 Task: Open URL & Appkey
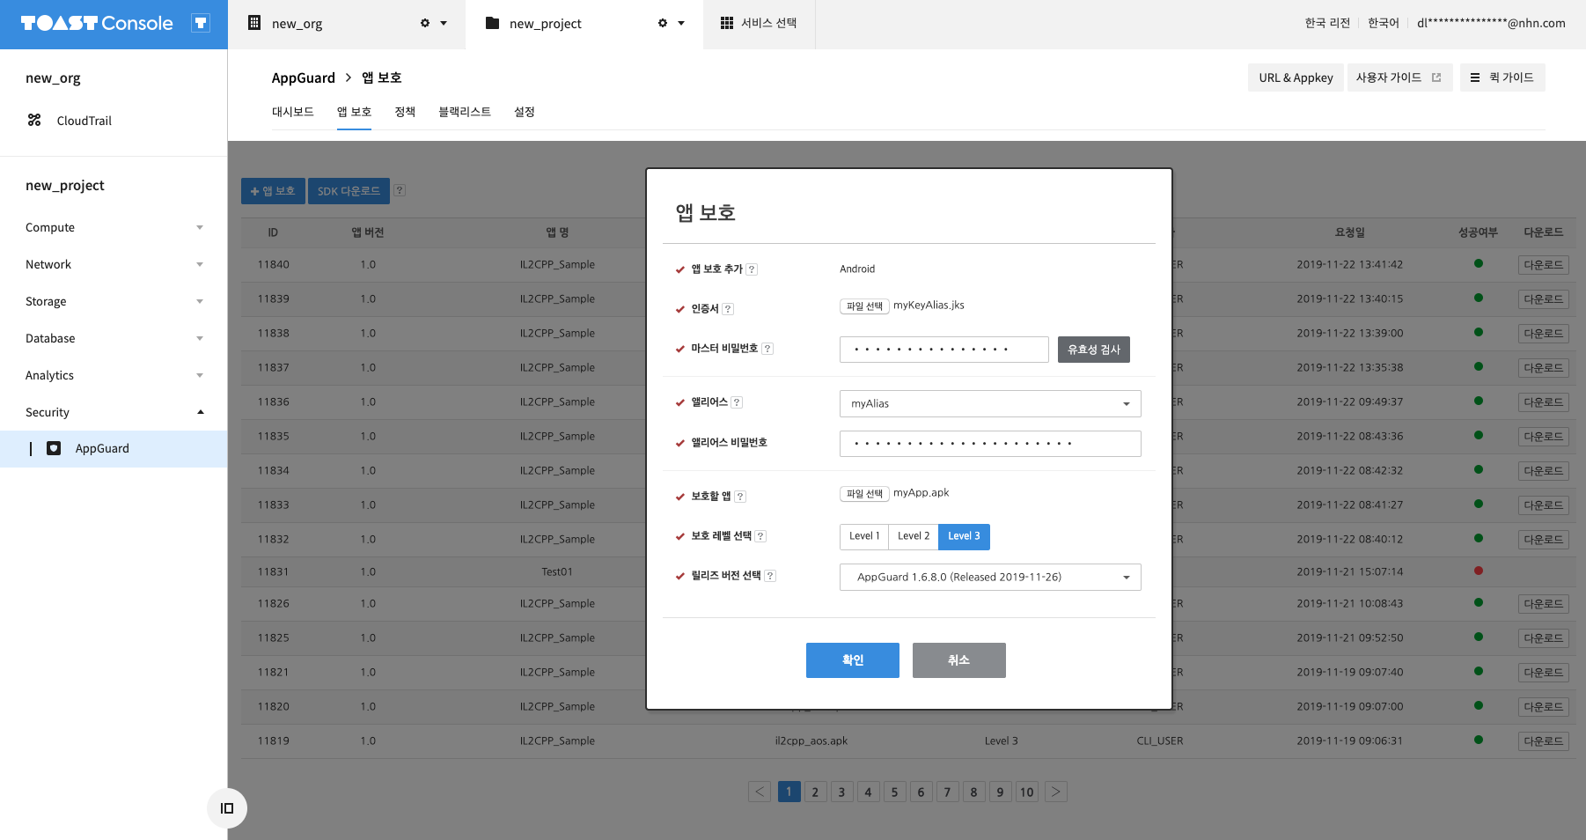tap(1296, 77)
